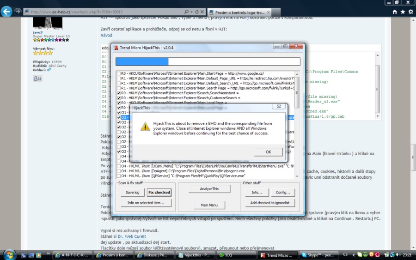
Task: Click the volume speaker tray icon
Action: pyautogui.click(x=398, y=255)
